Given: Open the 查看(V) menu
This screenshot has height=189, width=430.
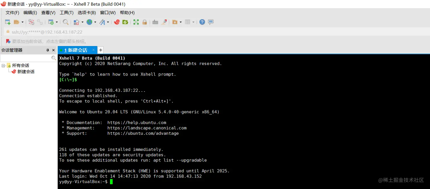Looking at the screenshot, I should point(48,13).
